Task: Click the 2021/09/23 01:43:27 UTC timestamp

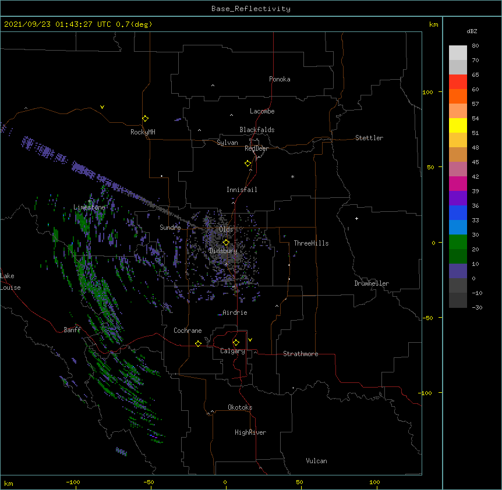Action: (58, 24)
